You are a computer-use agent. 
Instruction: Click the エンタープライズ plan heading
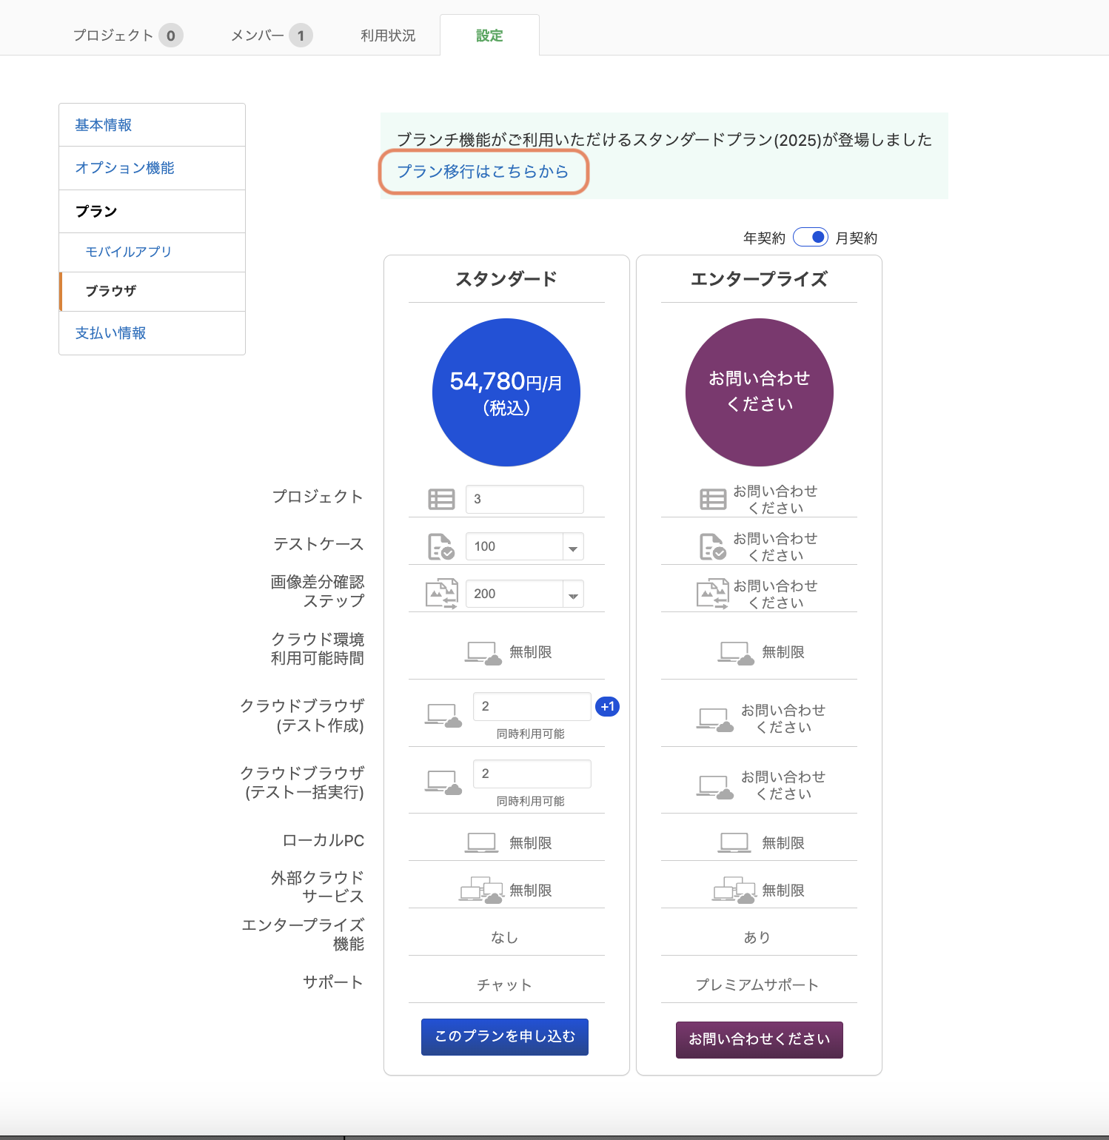(x=760, y=279)
